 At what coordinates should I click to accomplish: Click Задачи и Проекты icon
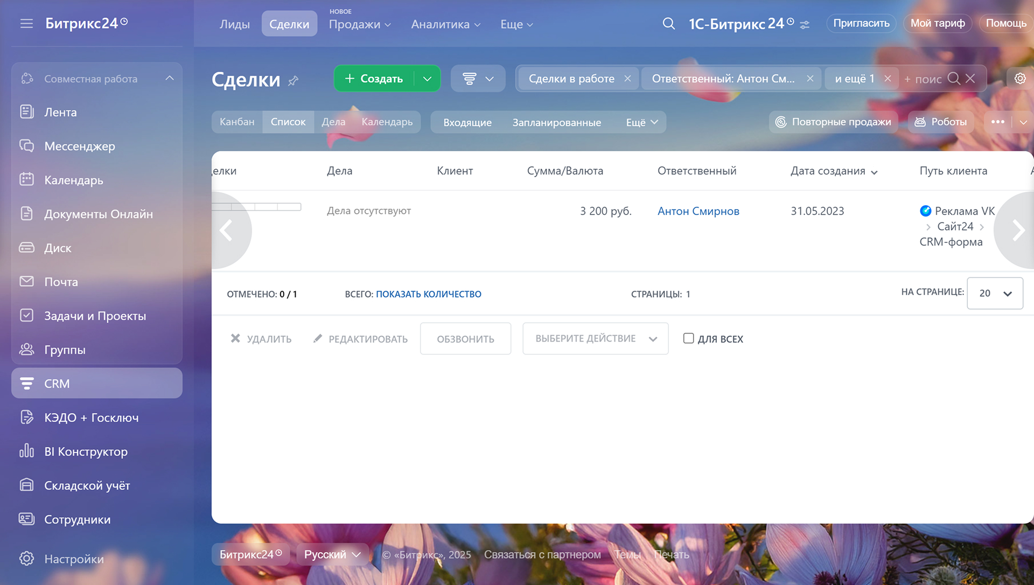click(26, 316)
